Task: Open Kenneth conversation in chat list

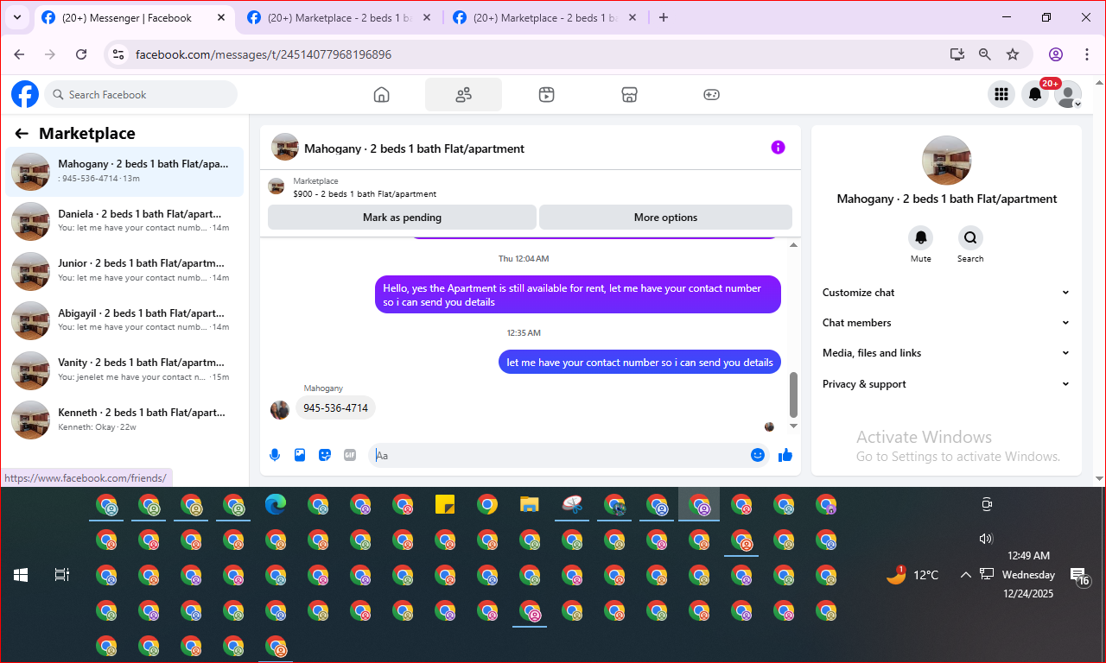Action: click(124, 420)
